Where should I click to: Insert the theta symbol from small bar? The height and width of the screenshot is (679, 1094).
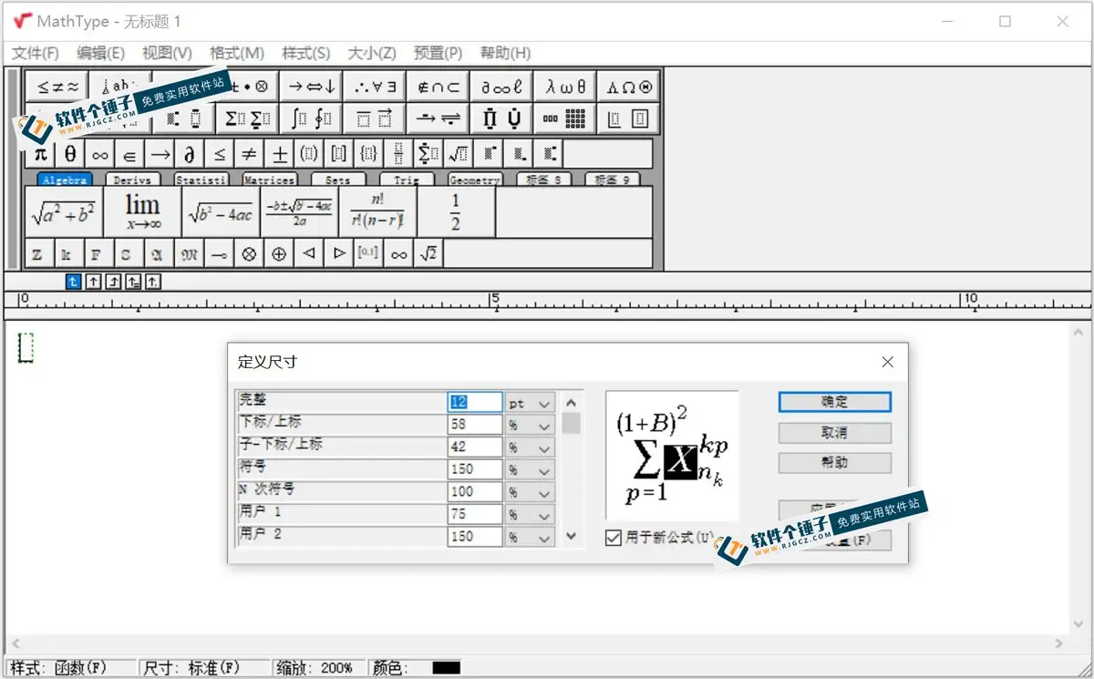[x=70, y=154]
